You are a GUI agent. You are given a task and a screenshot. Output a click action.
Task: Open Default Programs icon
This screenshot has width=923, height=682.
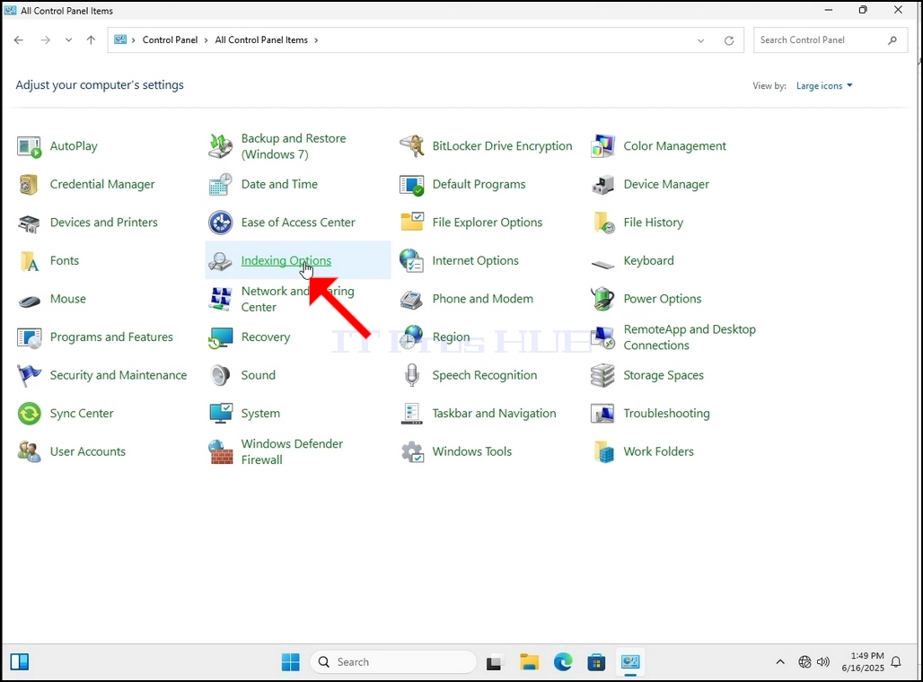pyautogui.click(x=411, y=185)
